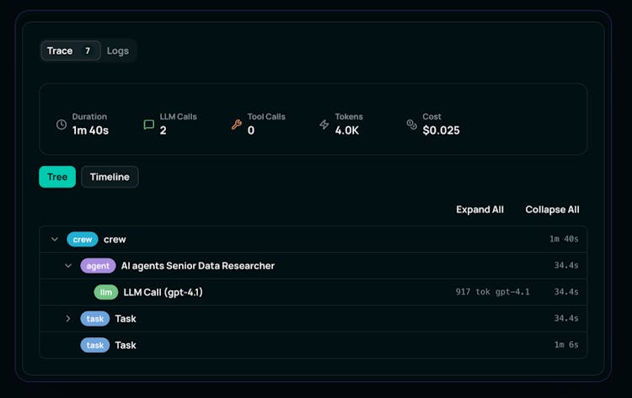Viewport: 632px width, 398px height.
Task: Switch to Timeline view
Action: (x=110, y=177)
